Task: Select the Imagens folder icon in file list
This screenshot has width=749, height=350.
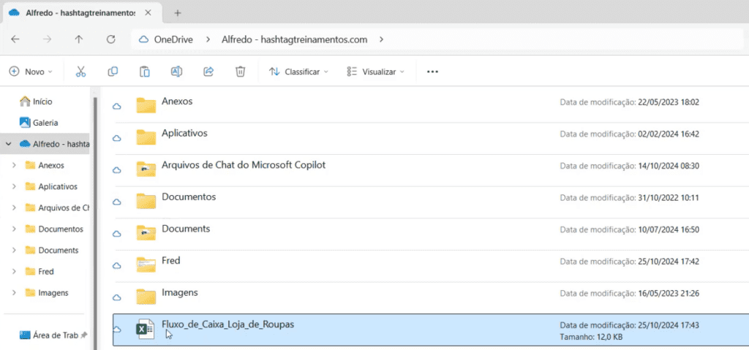Action: click(146, 297)
